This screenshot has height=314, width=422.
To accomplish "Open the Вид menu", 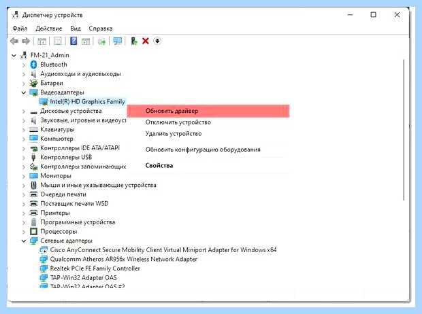I will pyautogui.click(x=76, y=29).
